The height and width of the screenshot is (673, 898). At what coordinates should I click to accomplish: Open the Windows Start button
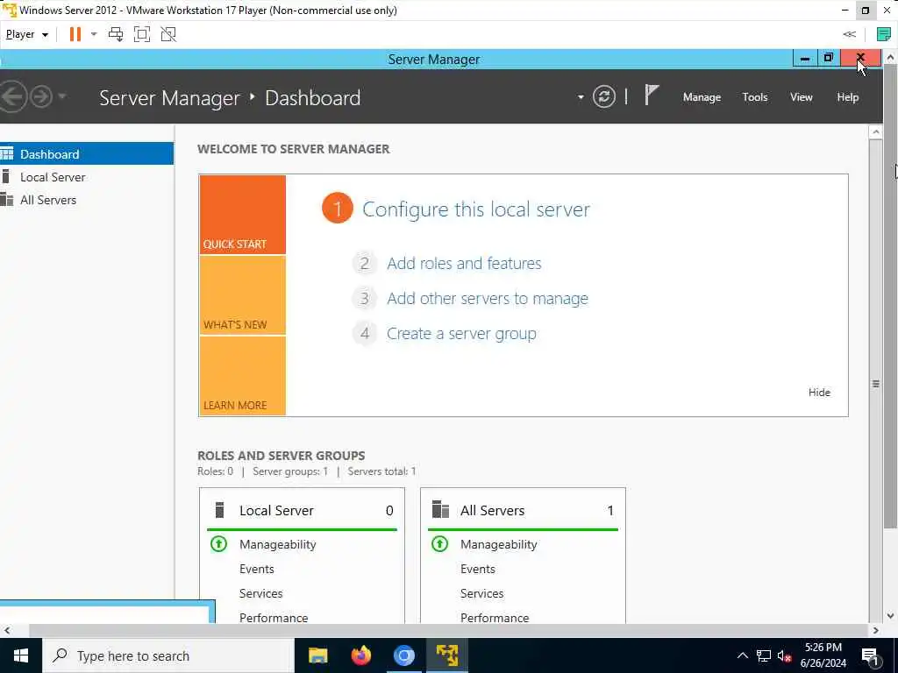point(21,655)
